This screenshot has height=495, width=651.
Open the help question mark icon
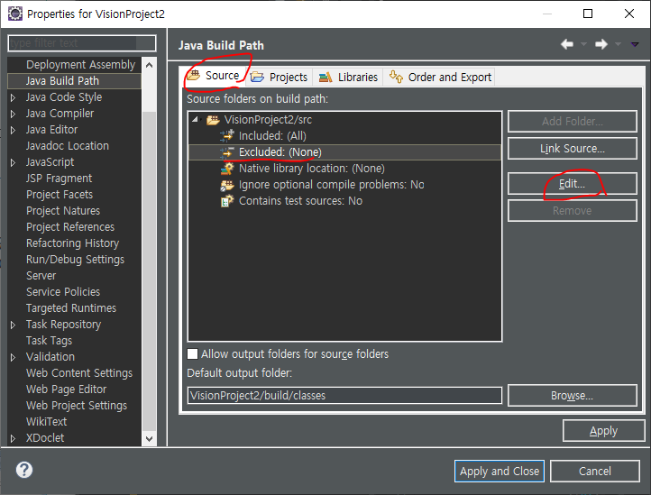coord(24,470)
